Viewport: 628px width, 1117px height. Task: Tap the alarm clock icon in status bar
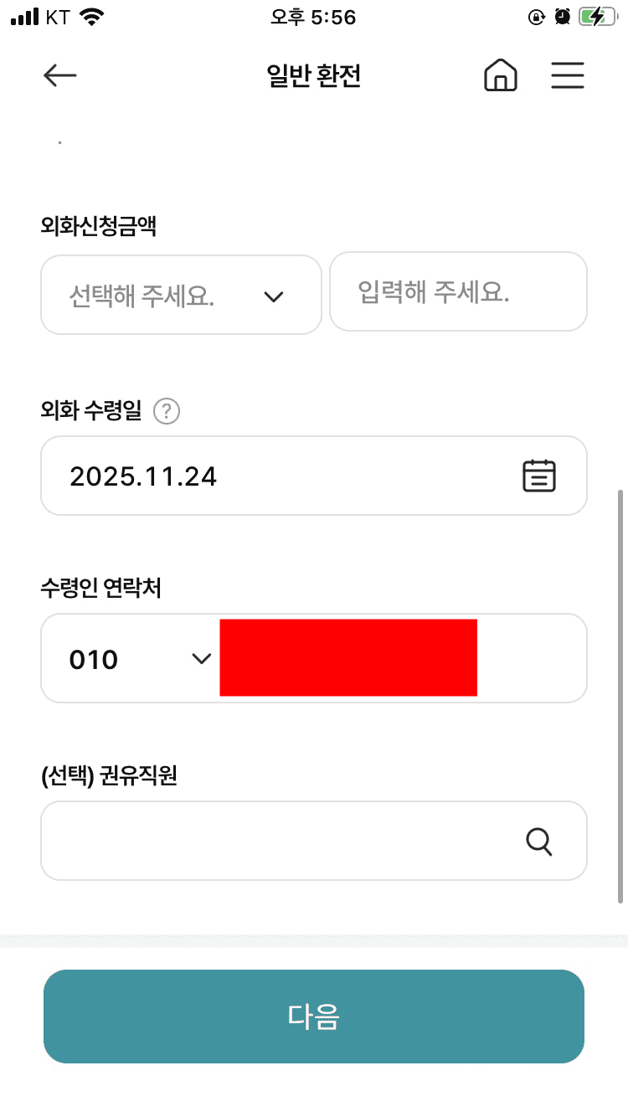pos(563,15)
